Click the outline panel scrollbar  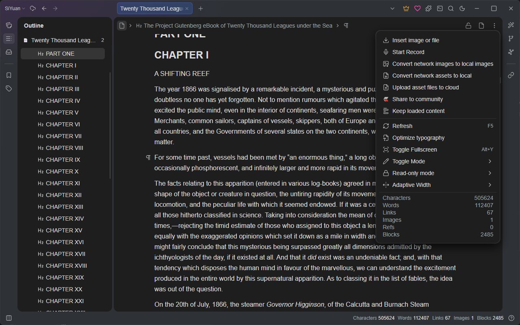110,126
